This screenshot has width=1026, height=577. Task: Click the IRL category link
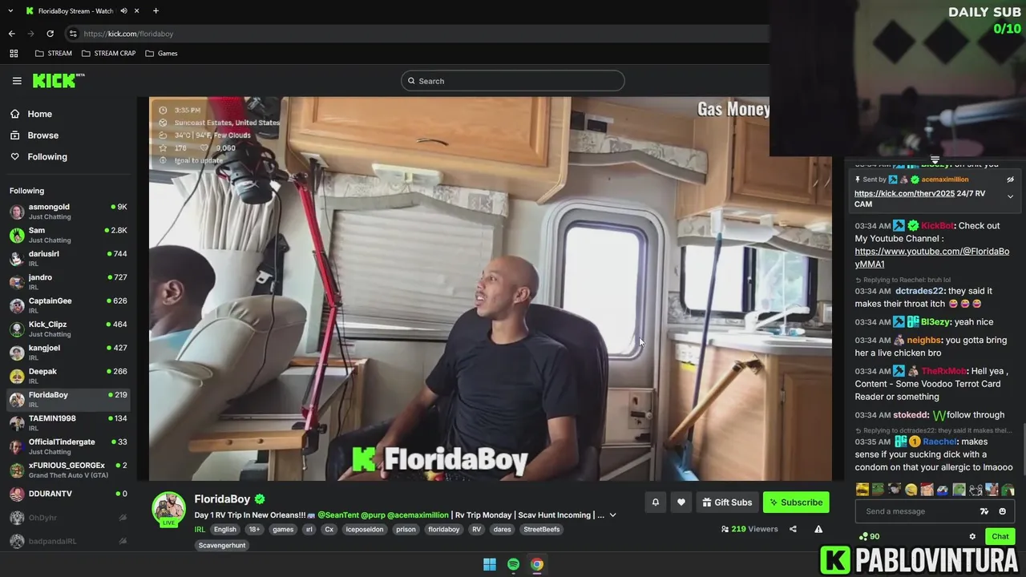click(x=200, y=529)
